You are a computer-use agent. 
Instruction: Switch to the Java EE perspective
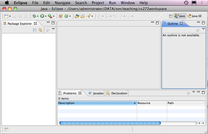pyautogui.click(x=195, y=16)
